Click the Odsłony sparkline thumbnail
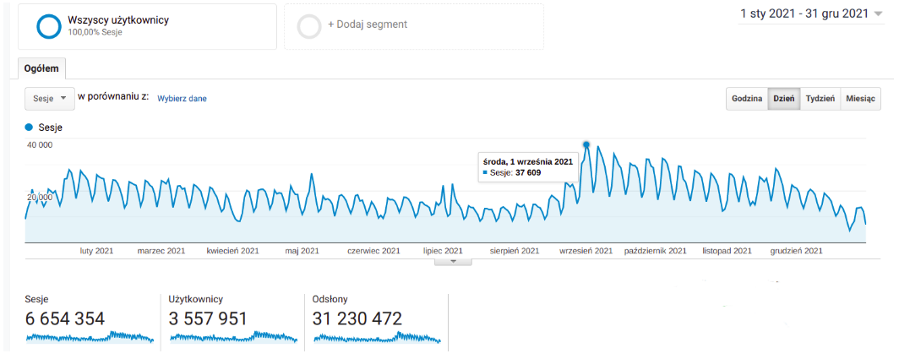This screenshot has width=899, height=359. (377, 337)
